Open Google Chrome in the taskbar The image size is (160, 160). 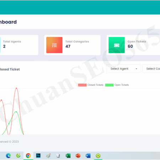28,156
